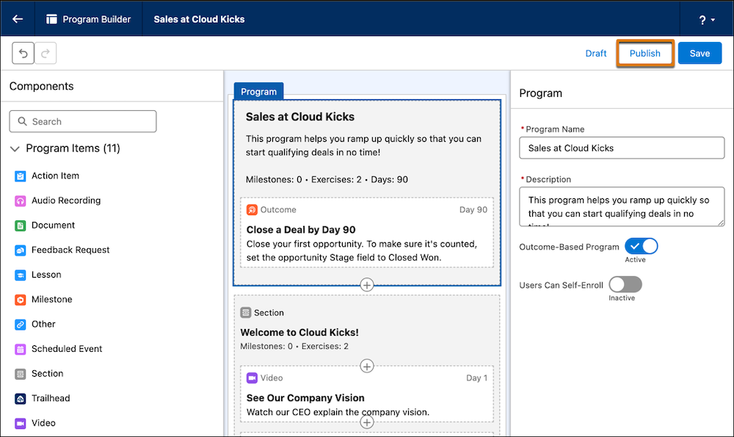Choose the Feedback Request component icon
Image resolution: width=734 pixels, height=437 pixels.
pos(20,250)
